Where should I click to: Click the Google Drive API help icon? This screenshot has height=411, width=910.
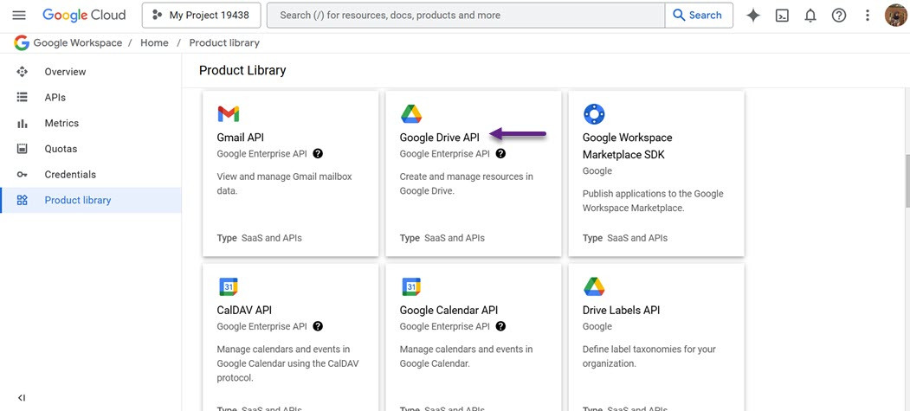(500, 154)
